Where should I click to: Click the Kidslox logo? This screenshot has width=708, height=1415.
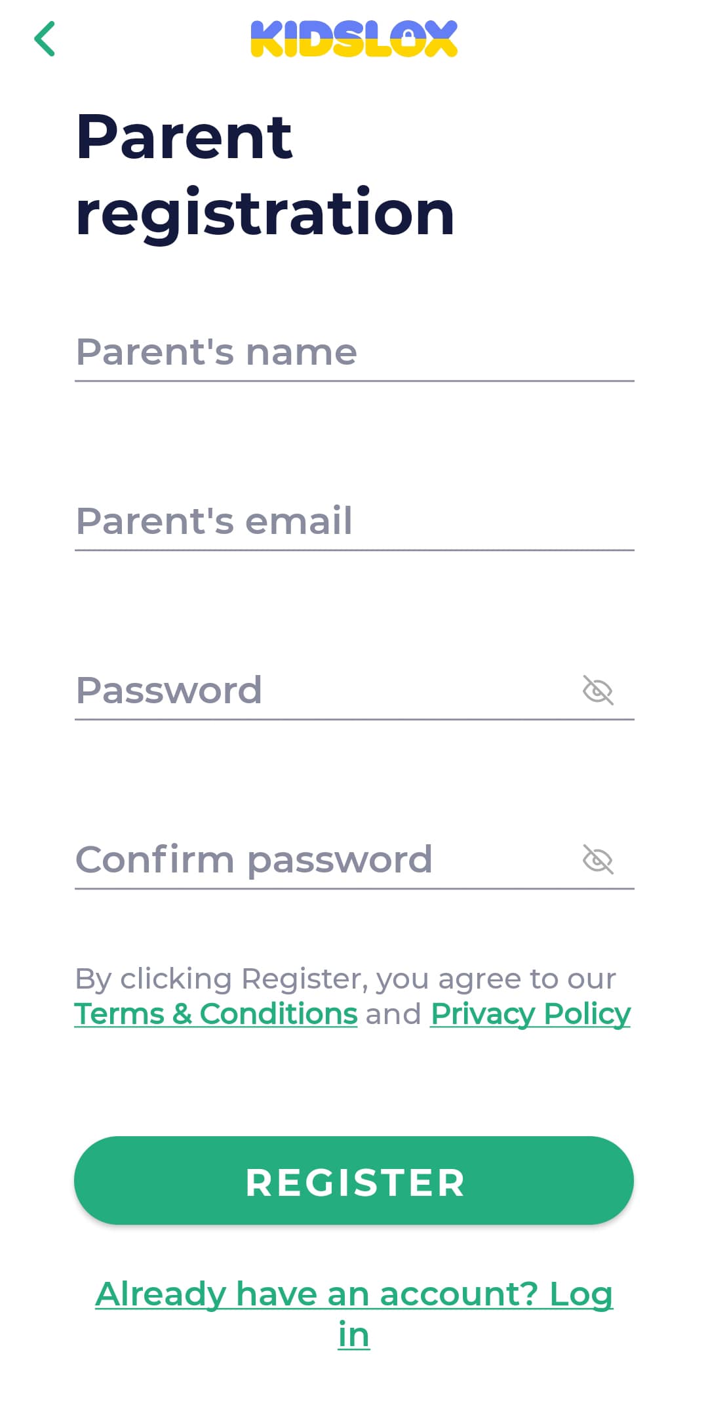tap(354, 37)
